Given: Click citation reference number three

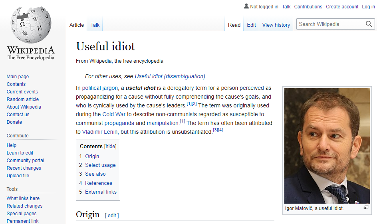Looking at the screenshot, I should [x=215, y=130].
